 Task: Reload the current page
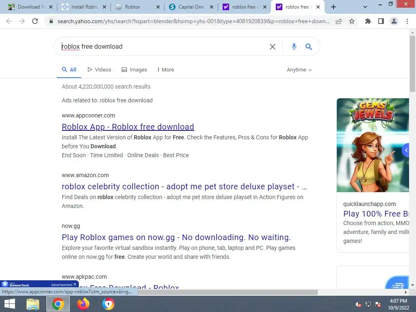(35, 21)
